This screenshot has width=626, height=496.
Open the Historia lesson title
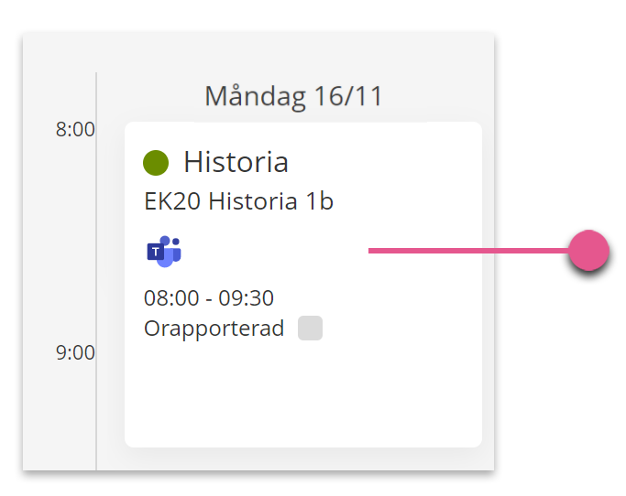click(236, 162)
